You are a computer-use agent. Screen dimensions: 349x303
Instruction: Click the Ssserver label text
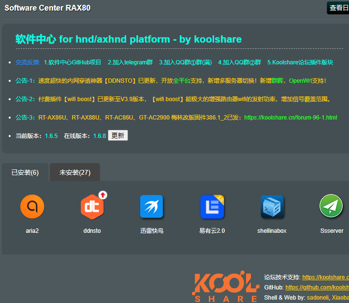coord(332,230)
